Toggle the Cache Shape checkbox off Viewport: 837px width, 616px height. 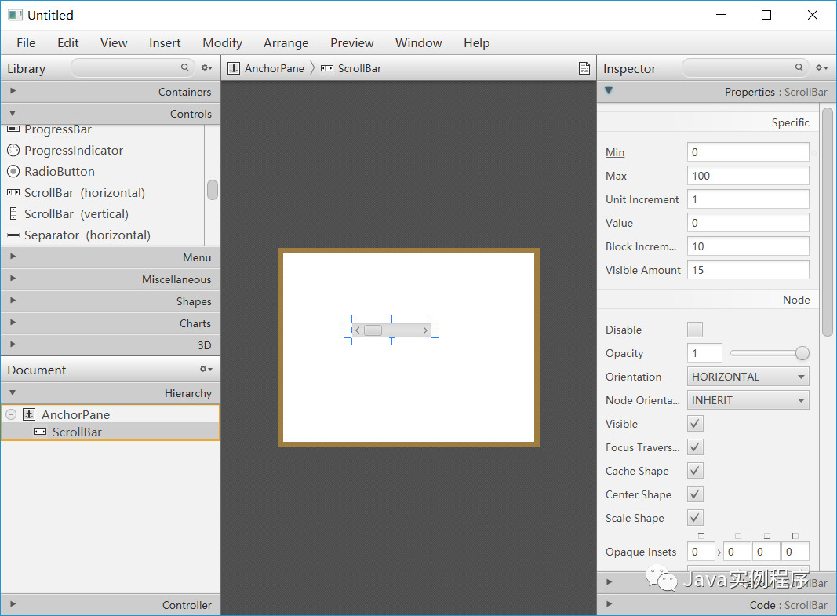click(x=695, y=470)
